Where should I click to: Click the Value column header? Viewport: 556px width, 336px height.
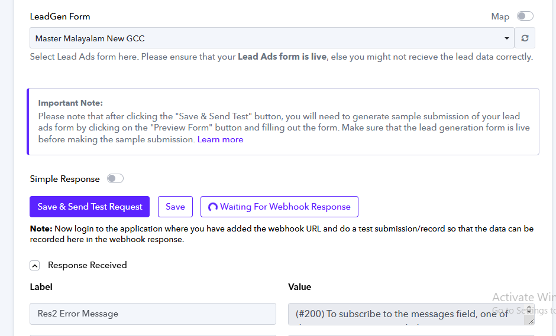[299, 287]
